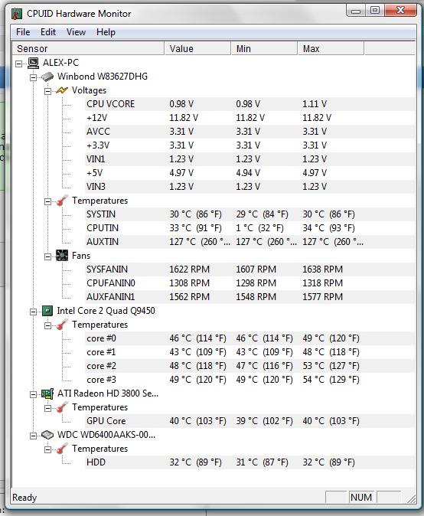Collapse the Fans tree section

pyautogui.click(x=47, y=256)
